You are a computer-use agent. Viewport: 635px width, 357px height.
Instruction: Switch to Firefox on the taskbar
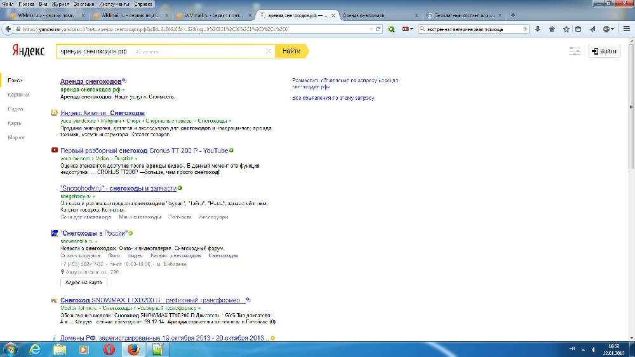(133, 349)
